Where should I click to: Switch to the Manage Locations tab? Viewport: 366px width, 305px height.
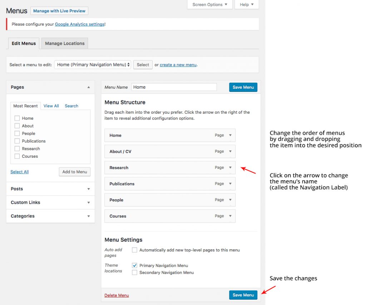tap(65, 43)
